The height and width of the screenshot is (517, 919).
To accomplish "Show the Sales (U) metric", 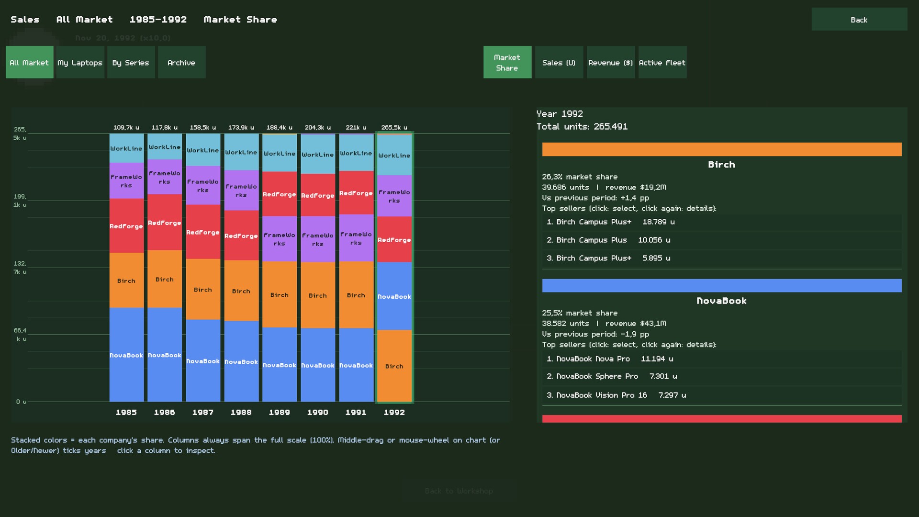I will pos(559,62).
